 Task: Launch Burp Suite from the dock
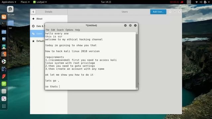[x=4, y=54]
